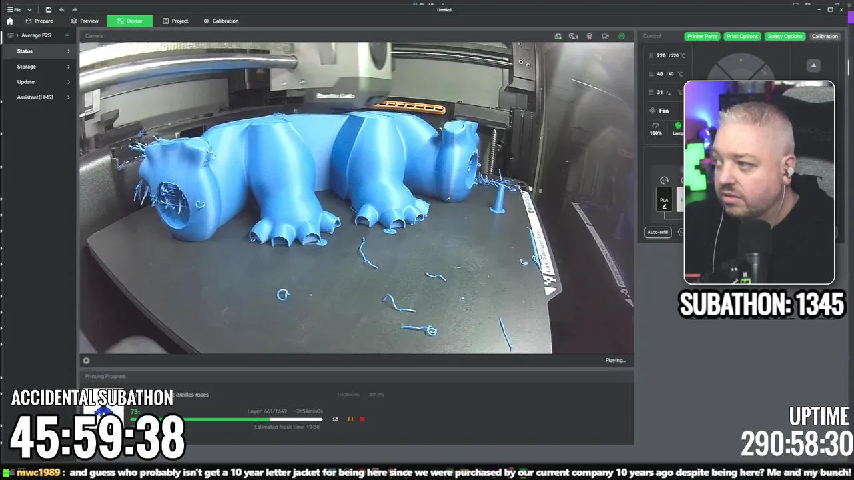
Task: Pause the current print job
Action: point(350,419)
